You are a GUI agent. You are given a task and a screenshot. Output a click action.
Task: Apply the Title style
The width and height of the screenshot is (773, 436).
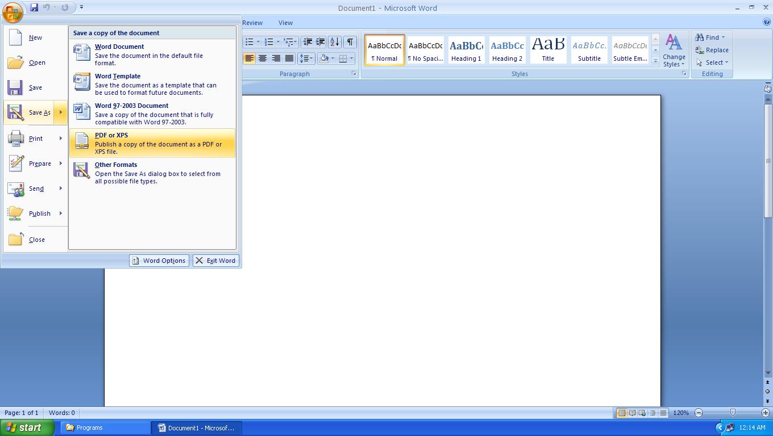pos(548,50)
